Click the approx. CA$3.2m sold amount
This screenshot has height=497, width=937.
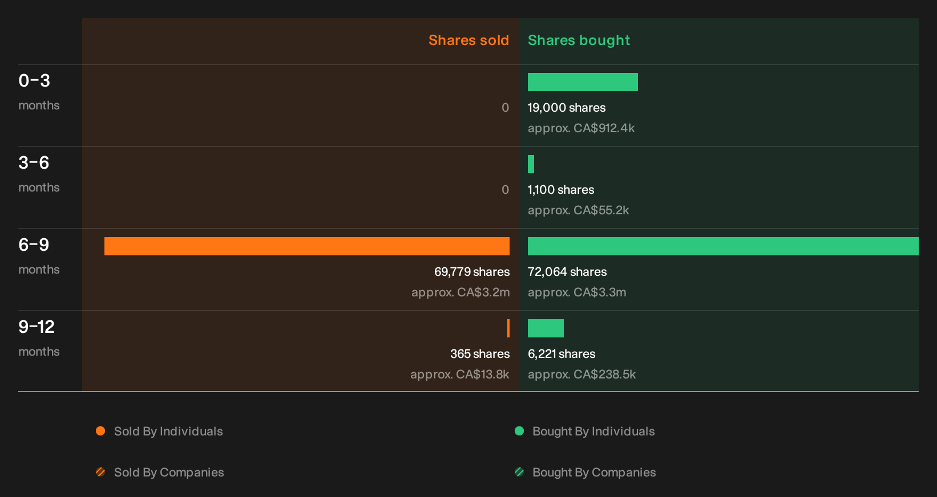coord(461,292)
